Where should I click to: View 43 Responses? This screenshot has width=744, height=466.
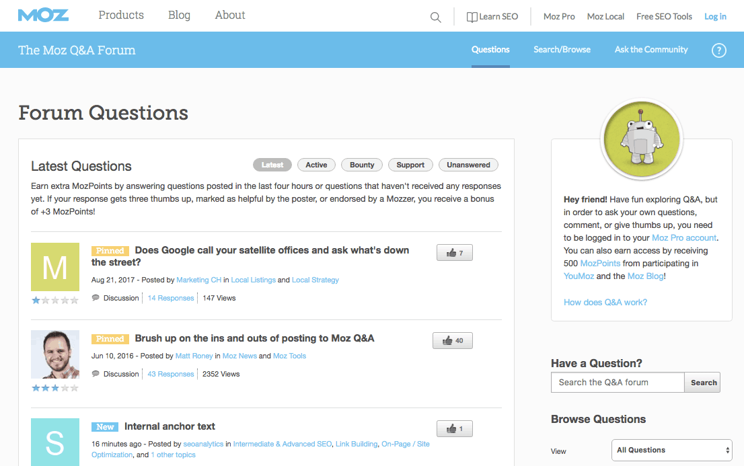tap(171, 374)
